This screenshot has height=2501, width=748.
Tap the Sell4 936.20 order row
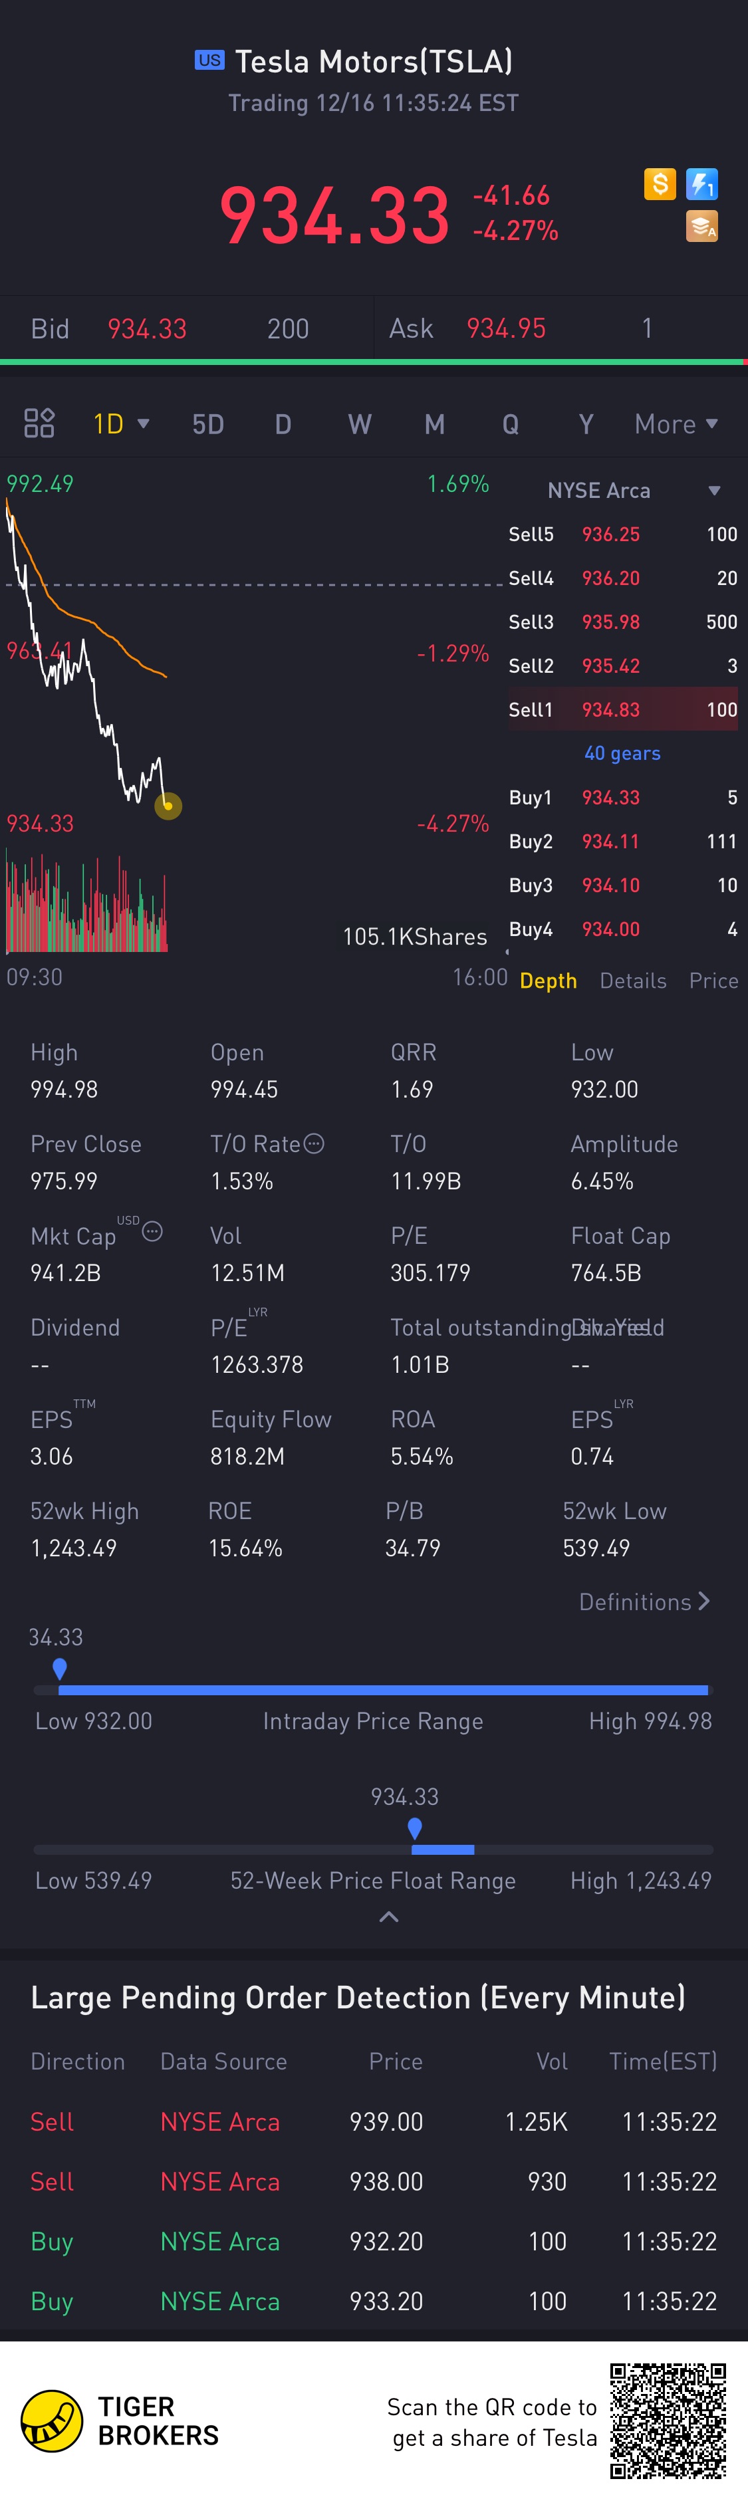point(623,578)
